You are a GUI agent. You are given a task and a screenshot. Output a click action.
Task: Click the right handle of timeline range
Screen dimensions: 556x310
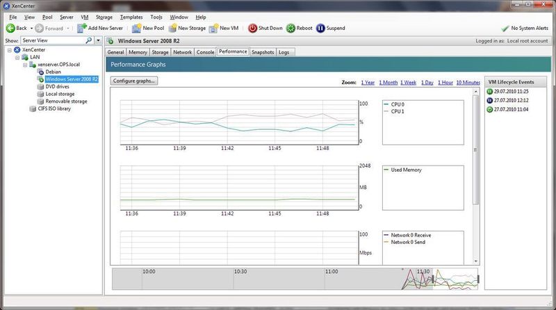tap(478, 279)
